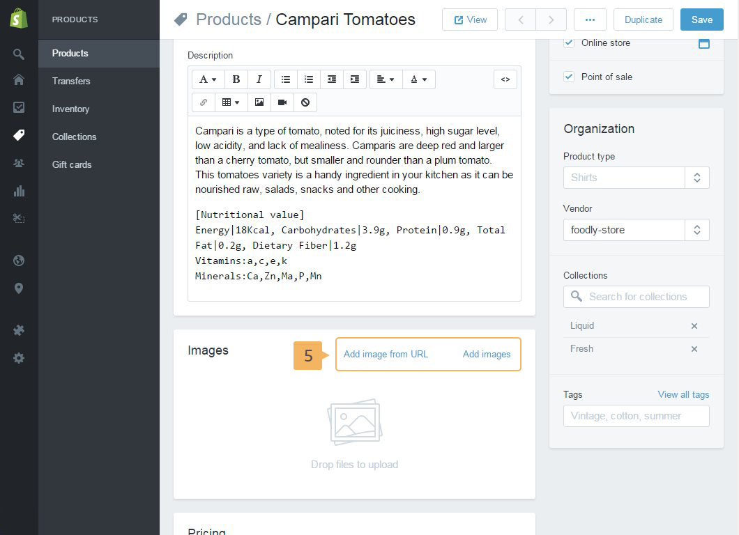Viewport: 739px width, 535px height.
Task: Open Collections in the sidebar menu
Action: point(74,137)
